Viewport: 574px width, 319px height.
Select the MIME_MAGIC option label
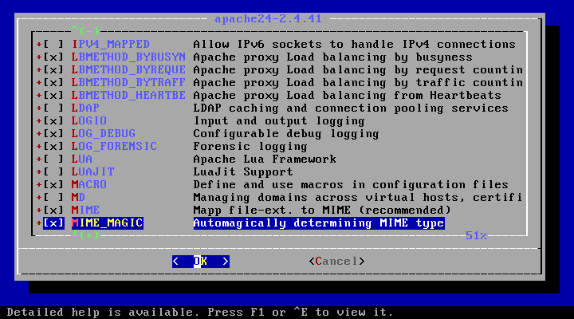pos(108,223)
